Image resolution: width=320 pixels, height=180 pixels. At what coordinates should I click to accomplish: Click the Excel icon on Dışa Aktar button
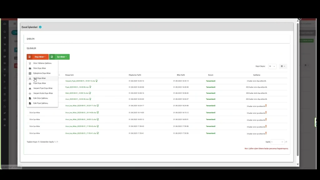click(x=29, y=57)
